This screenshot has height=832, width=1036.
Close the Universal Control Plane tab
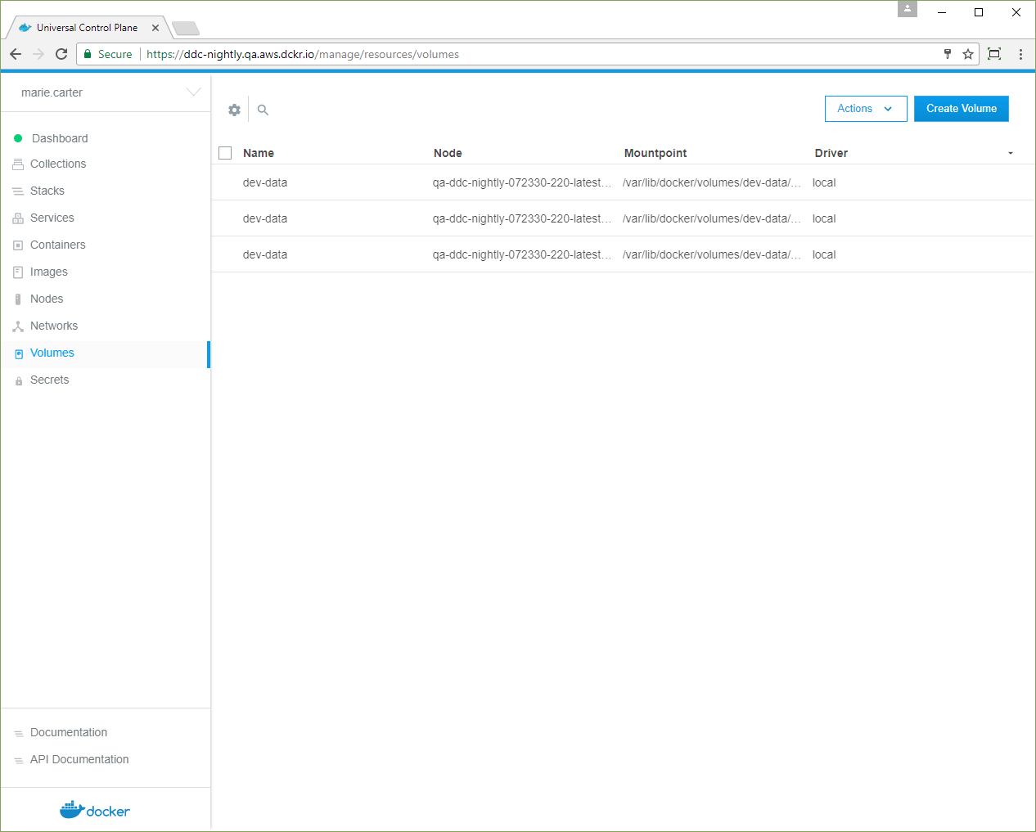click(155, 28)
